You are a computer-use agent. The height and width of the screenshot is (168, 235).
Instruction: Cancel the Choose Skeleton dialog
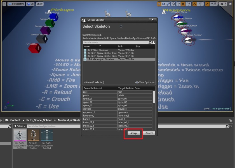click(x=149, y=133)
